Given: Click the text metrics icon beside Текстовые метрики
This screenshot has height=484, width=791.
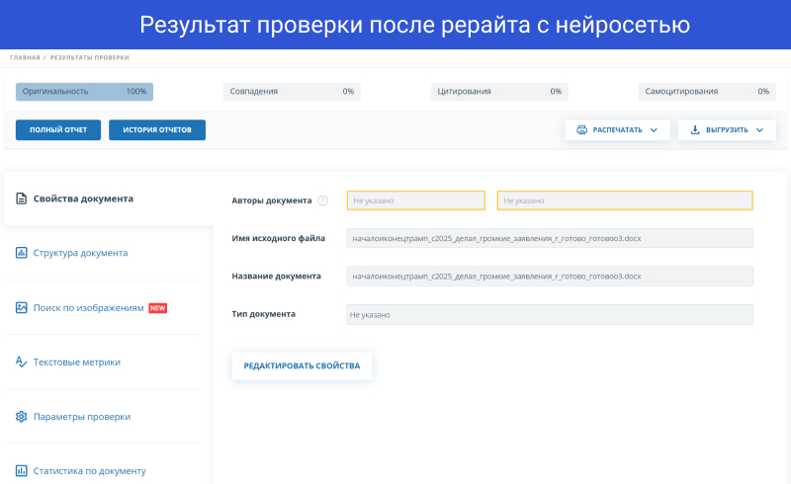Looking at the screenshot, I should (x=21, y=362).
